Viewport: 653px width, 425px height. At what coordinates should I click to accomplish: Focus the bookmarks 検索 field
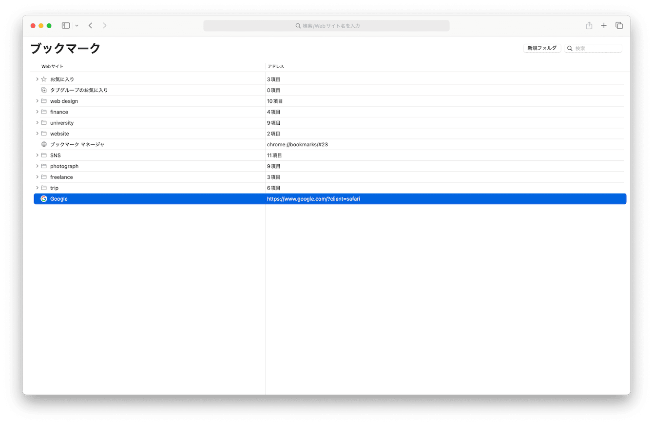pyautogui.click(x=594, y=48)
